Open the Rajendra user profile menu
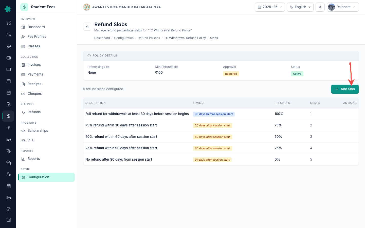The width and height of the screenshot is (365, 228). 343,7
